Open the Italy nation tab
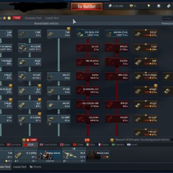The width and height of the screenshot is (173, 173). 90,144
